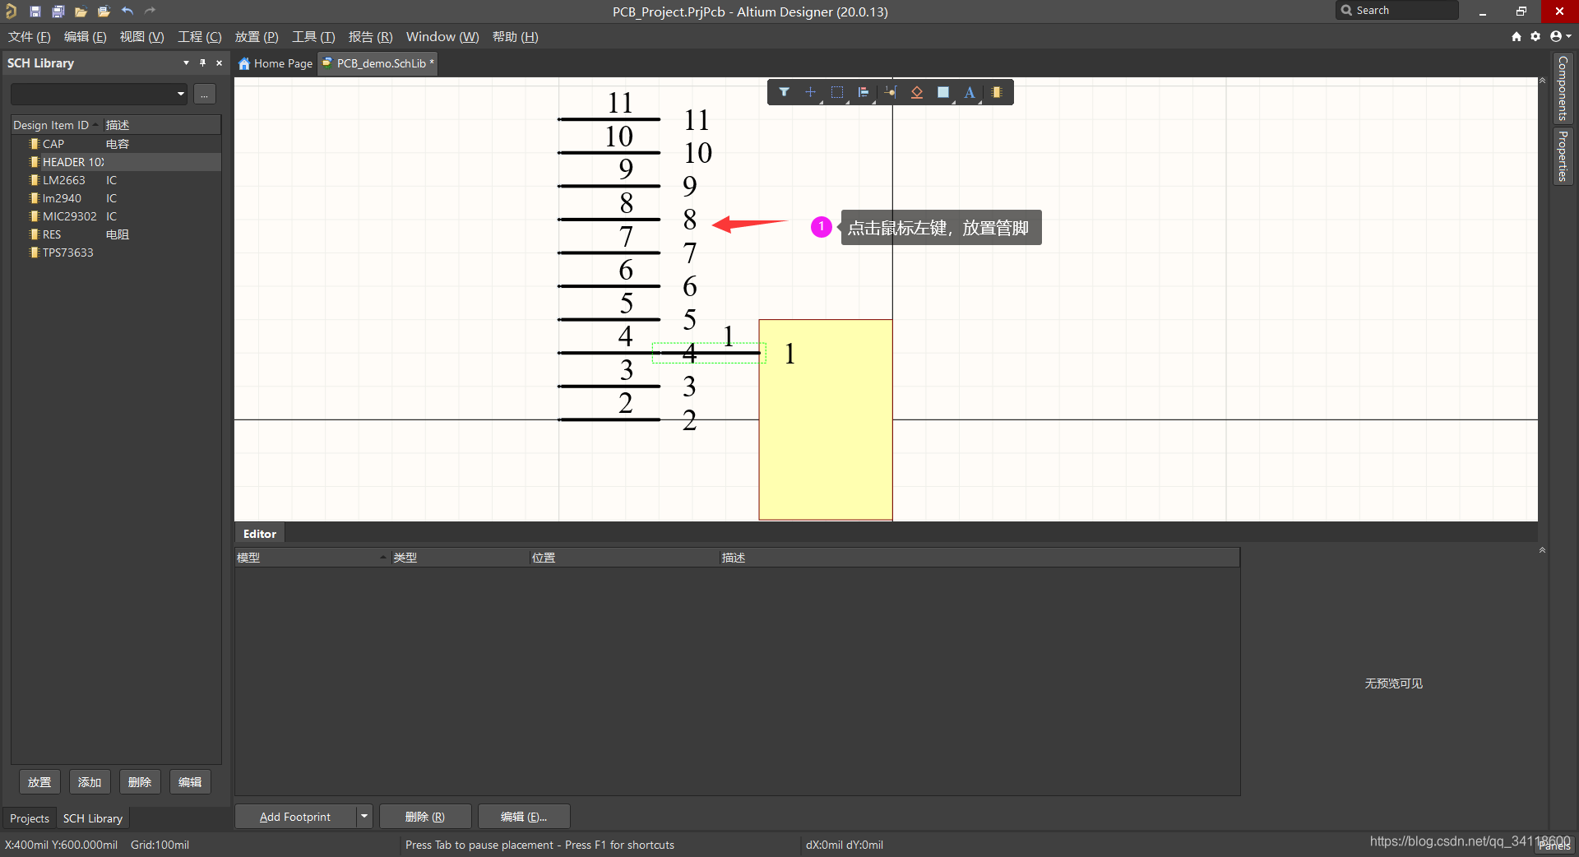The width and height of the screenshot is (1579, 857).
Task: Click the Altium Designer logo icon
Action: point(12,12)
